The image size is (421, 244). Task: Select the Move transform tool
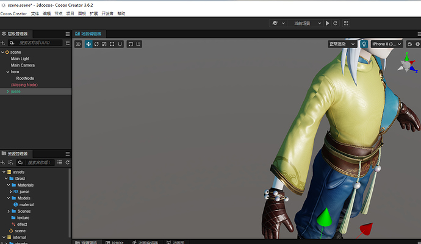tap(88, 44)
